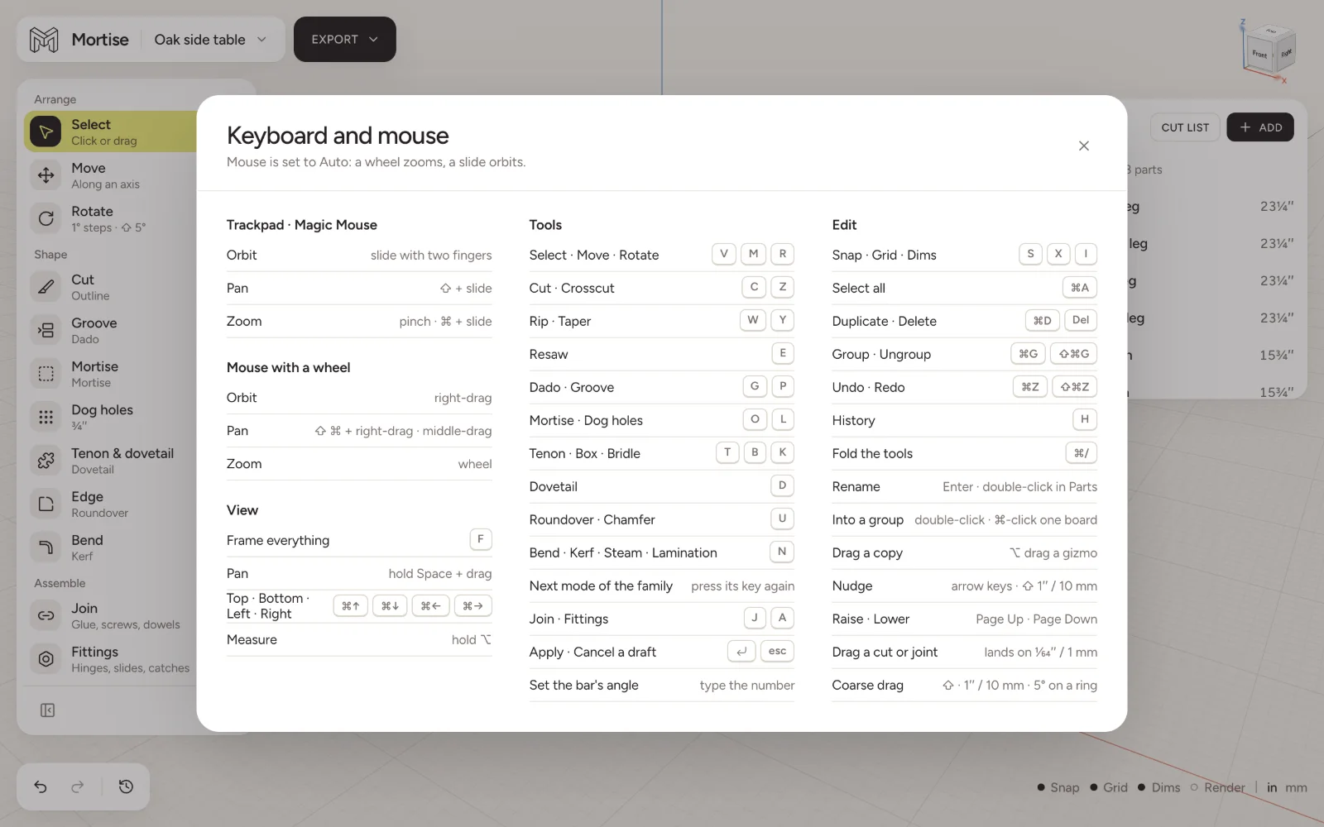Choose the Mortise tool icon in Shape
The image size is (1324, 827).
[x=46, y=374]
